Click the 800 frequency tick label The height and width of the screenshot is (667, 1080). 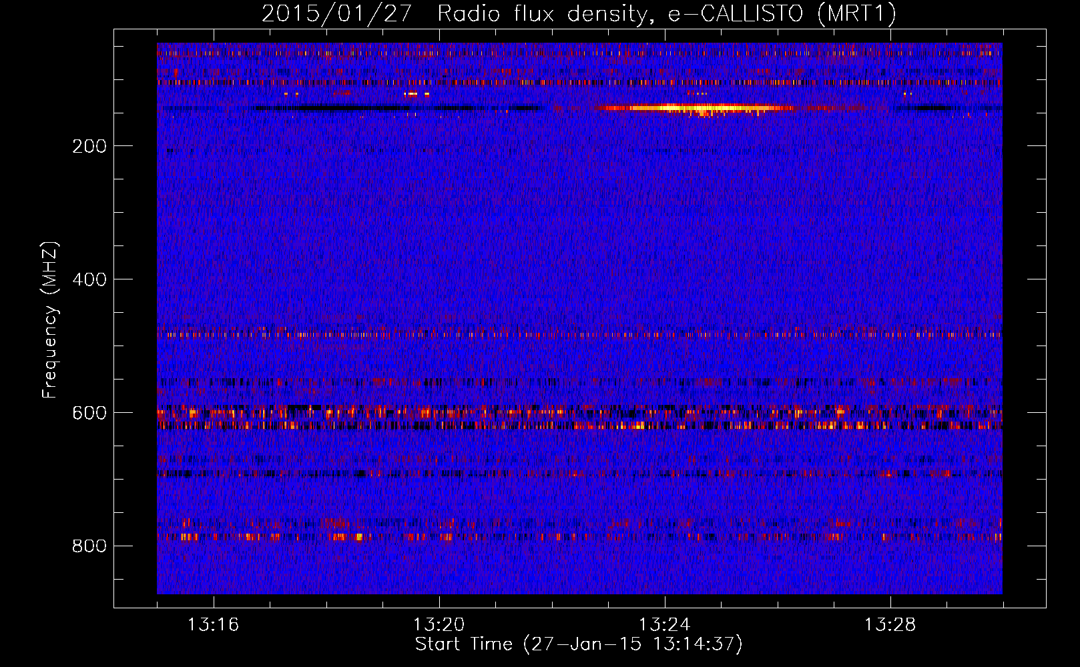pyautogui.click(x=89, y=546)
